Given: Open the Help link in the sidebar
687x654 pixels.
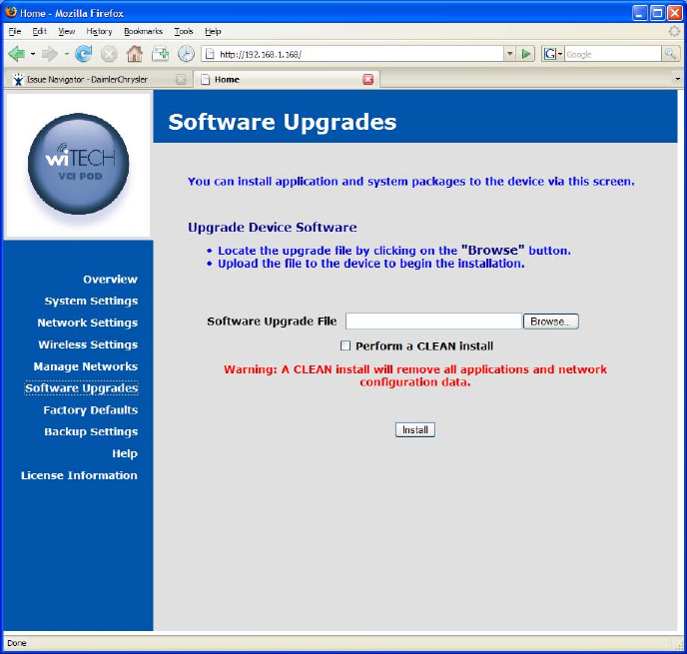Looking at the screenshot, I should click(x=125, y=453).
